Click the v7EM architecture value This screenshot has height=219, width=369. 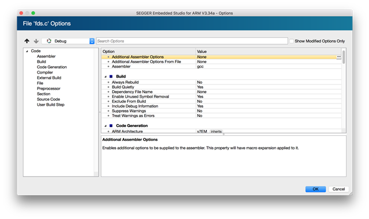pyautogui.click(x=202, y=132)
